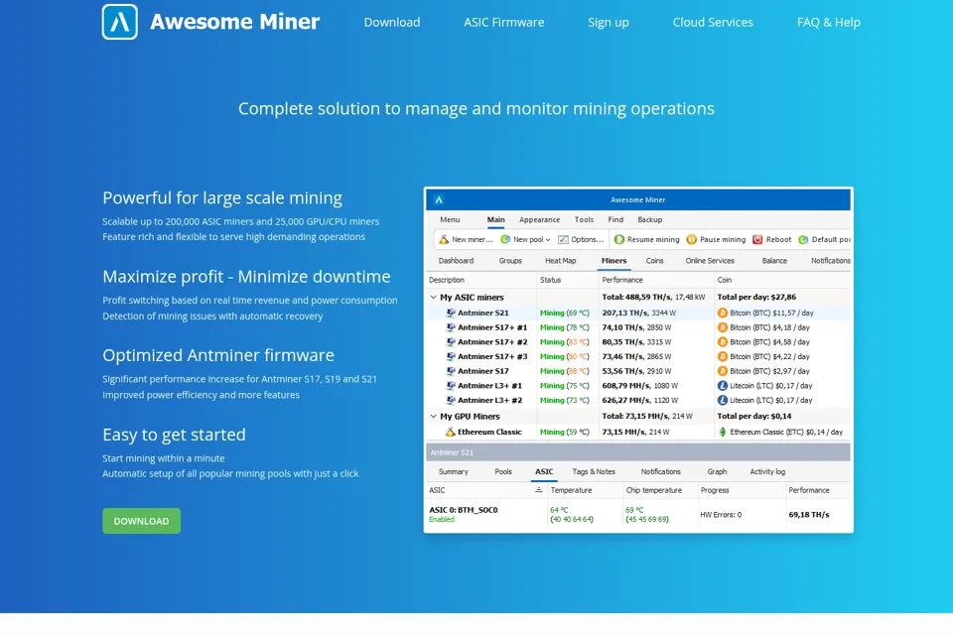Open the Backup ribbon tab

click(x=649, y=220)
